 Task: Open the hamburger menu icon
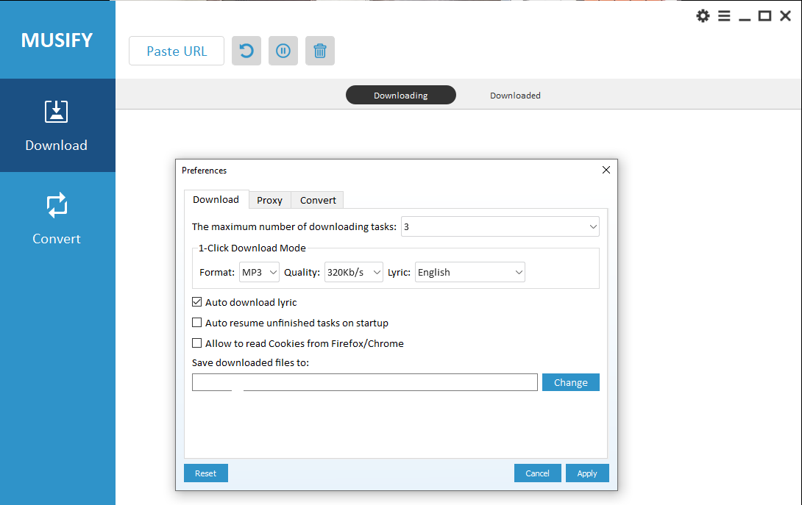pyautogui.click(x=724, y=16)
